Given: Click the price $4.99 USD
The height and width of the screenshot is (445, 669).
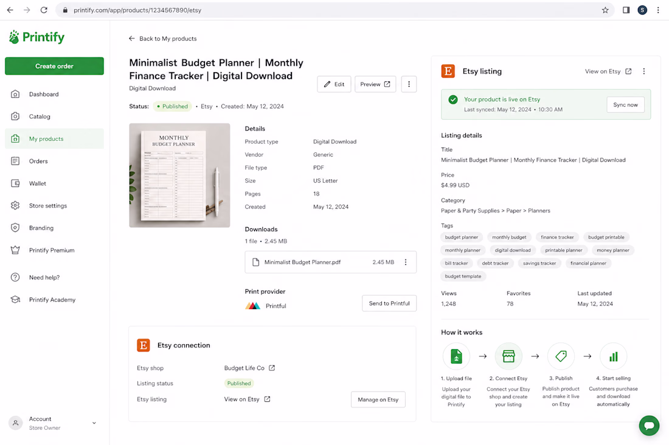Looking at the screenshot, I should pyautogui.click(x=456, y=185).
